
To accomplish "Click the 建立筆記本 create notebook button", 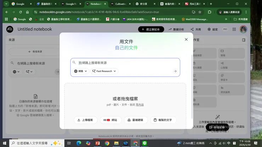I will pyautogui.click(x=151, y=29).
